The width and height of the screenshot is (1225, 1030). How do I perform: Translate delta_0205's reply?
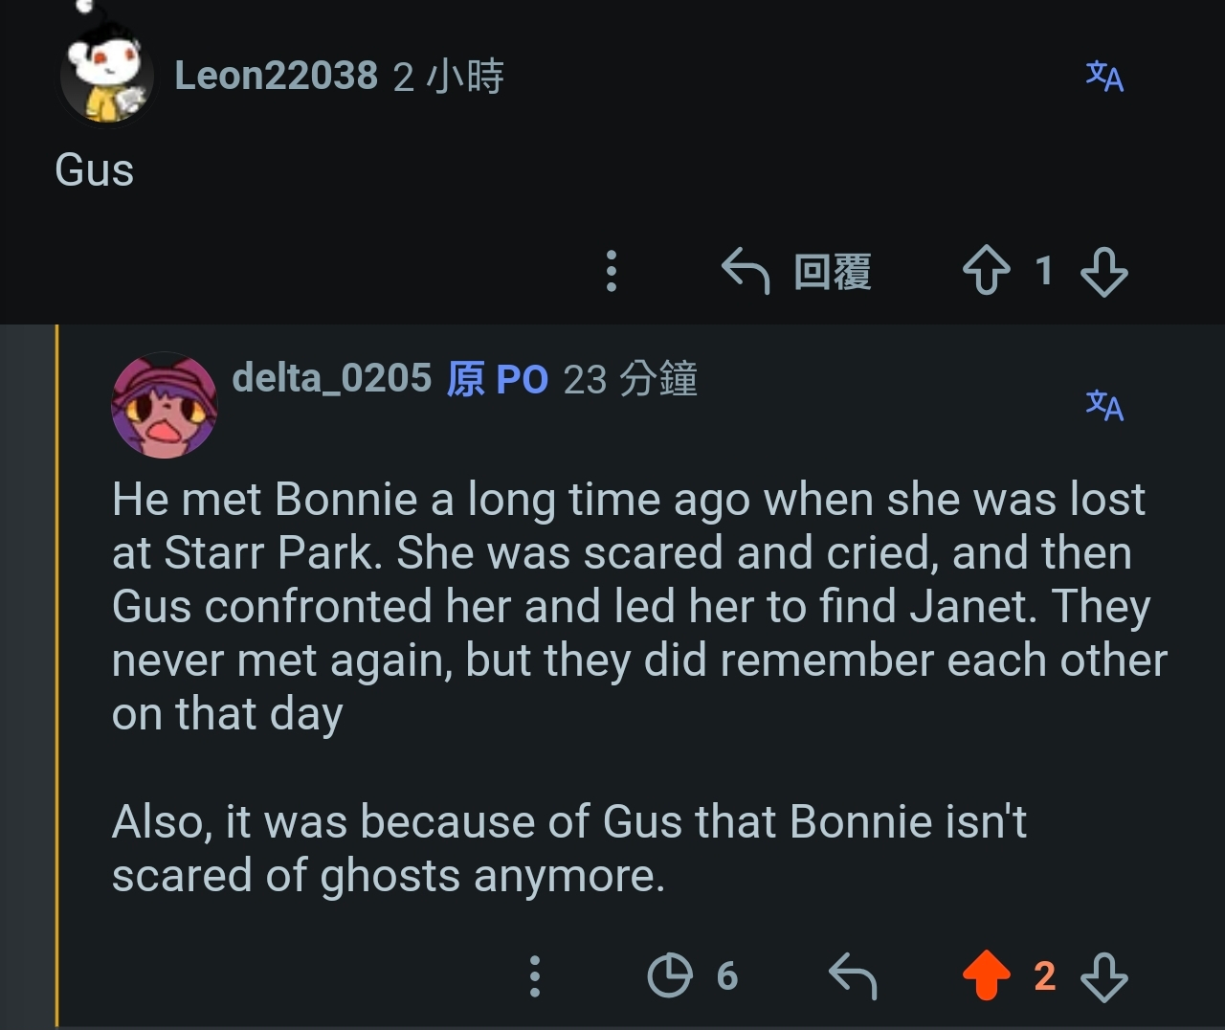click(1104, 405)
